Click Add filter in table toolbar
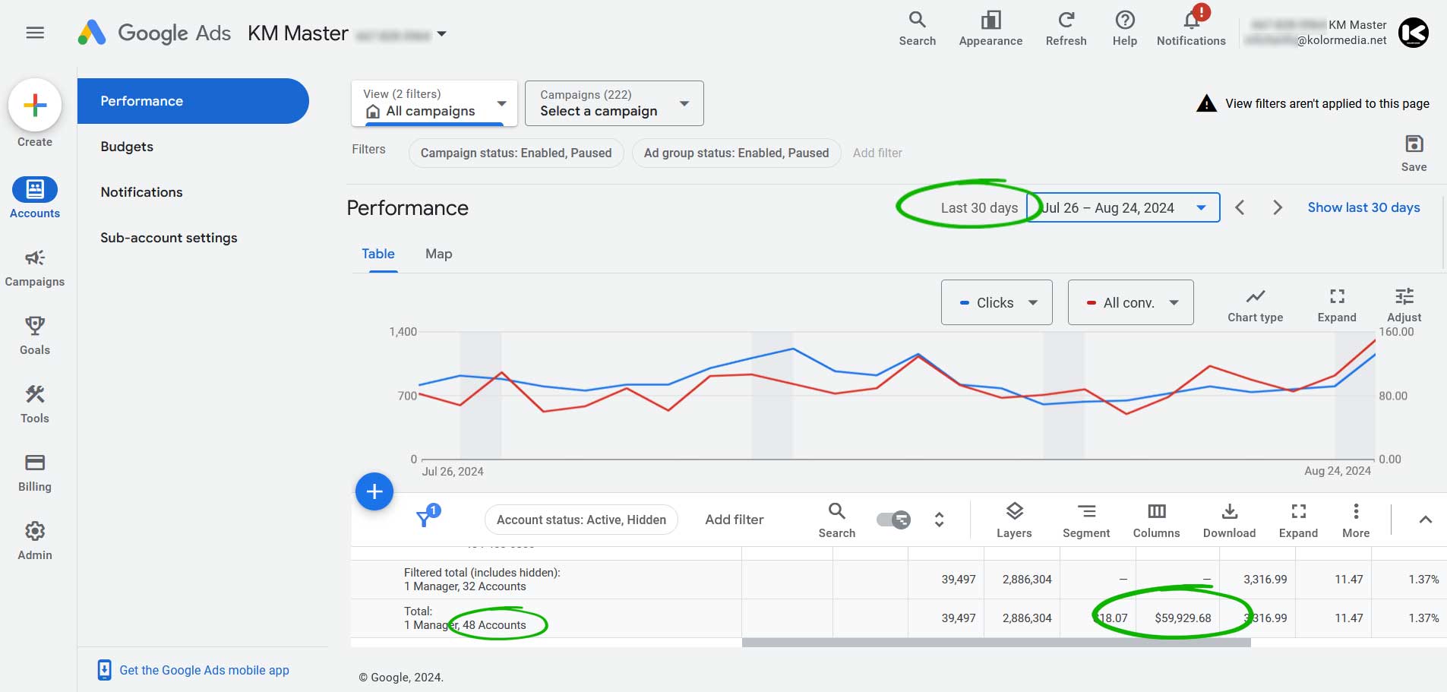1447x692 pixels. (x=734, y=520)
